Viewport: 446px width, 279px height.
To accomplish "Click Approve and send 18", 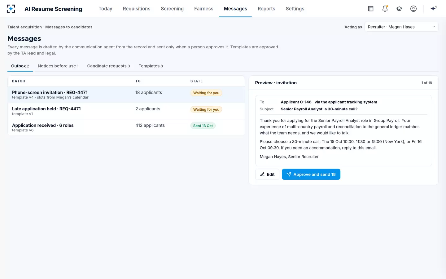I will (311, 174).
